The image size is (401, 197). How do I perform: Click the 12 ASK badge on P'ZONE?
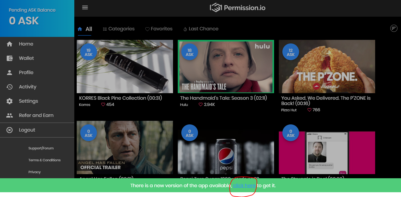pos(291,52)
